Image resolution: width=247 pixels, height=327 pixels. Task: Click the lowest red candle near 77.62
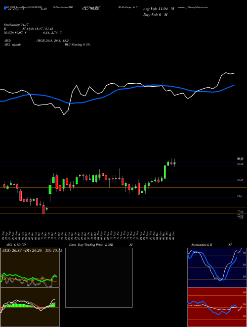43,209
